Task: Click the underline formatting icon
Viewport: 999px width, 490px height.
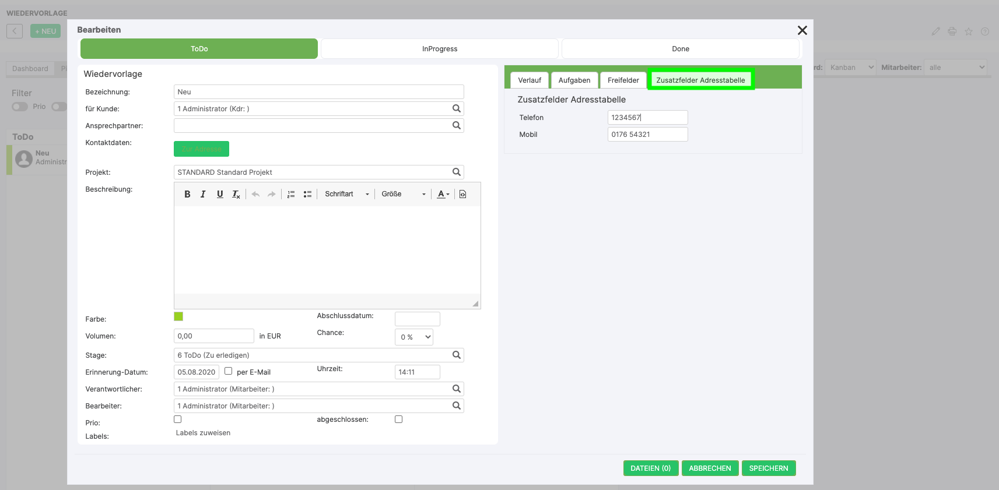Action: point(220,195)
